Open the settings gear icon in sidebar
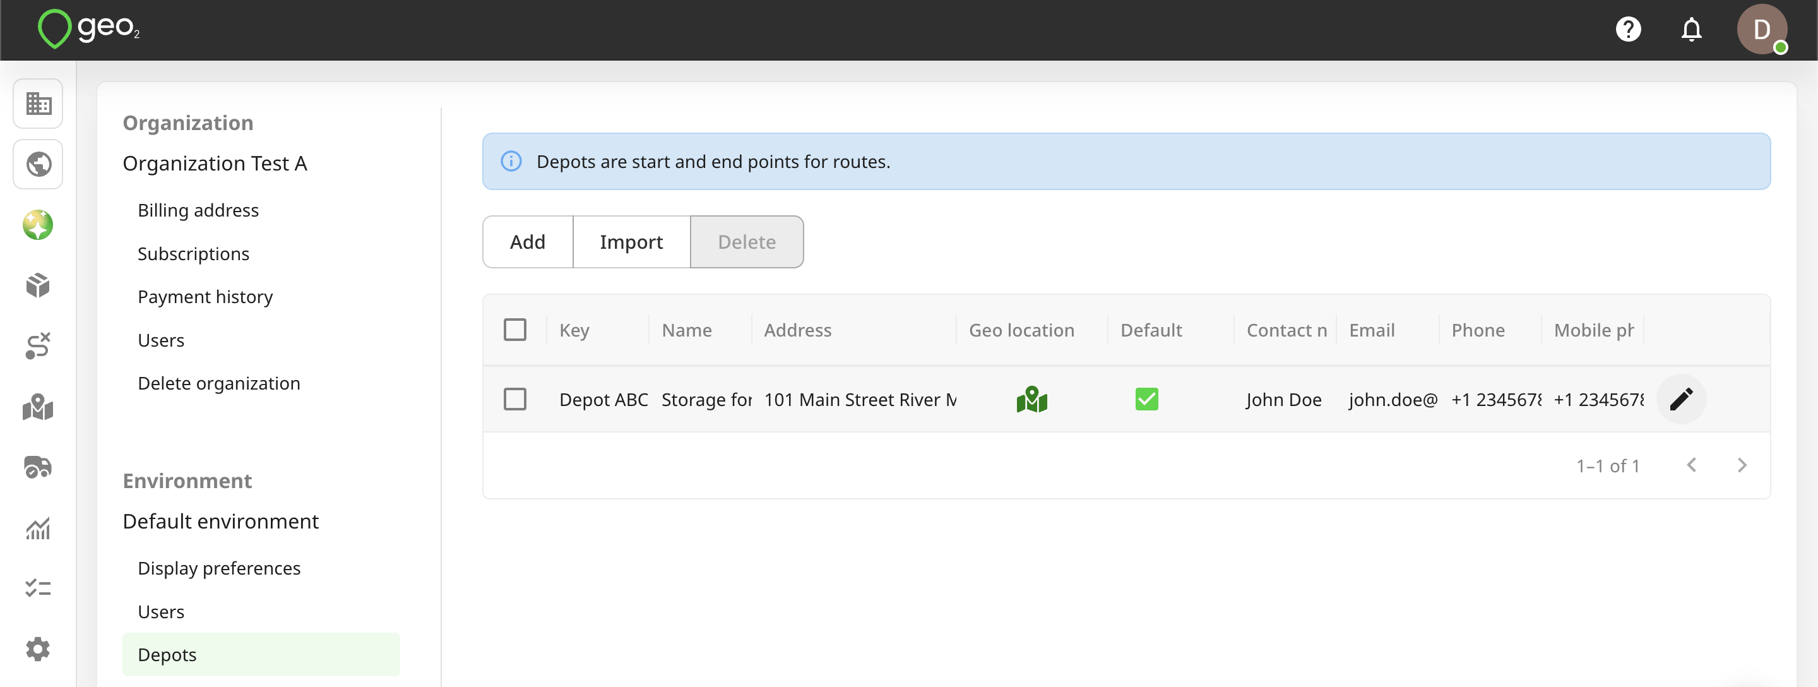This screenshot has height=687, width=1818. click(x=38, y=649)
